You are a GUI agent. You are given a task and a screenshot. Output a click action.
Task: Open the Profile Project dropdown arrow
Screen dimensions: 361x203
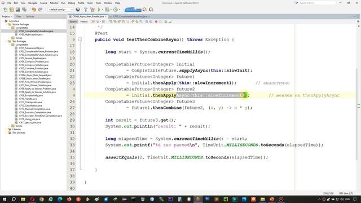coord(120,10)
